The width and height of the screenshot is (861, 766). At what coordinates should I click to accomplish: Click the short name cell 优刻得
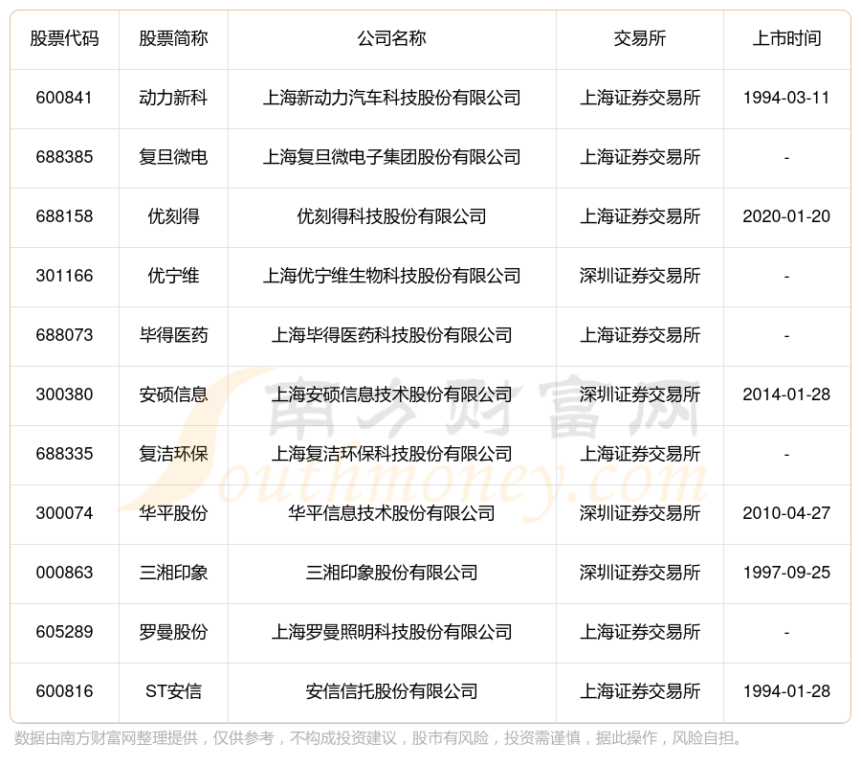tap(173, 216)
